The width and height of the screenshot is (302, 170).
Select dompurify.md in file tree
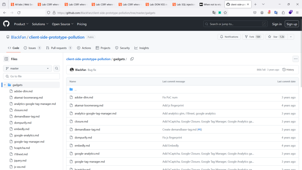click(x=23, y=123)
